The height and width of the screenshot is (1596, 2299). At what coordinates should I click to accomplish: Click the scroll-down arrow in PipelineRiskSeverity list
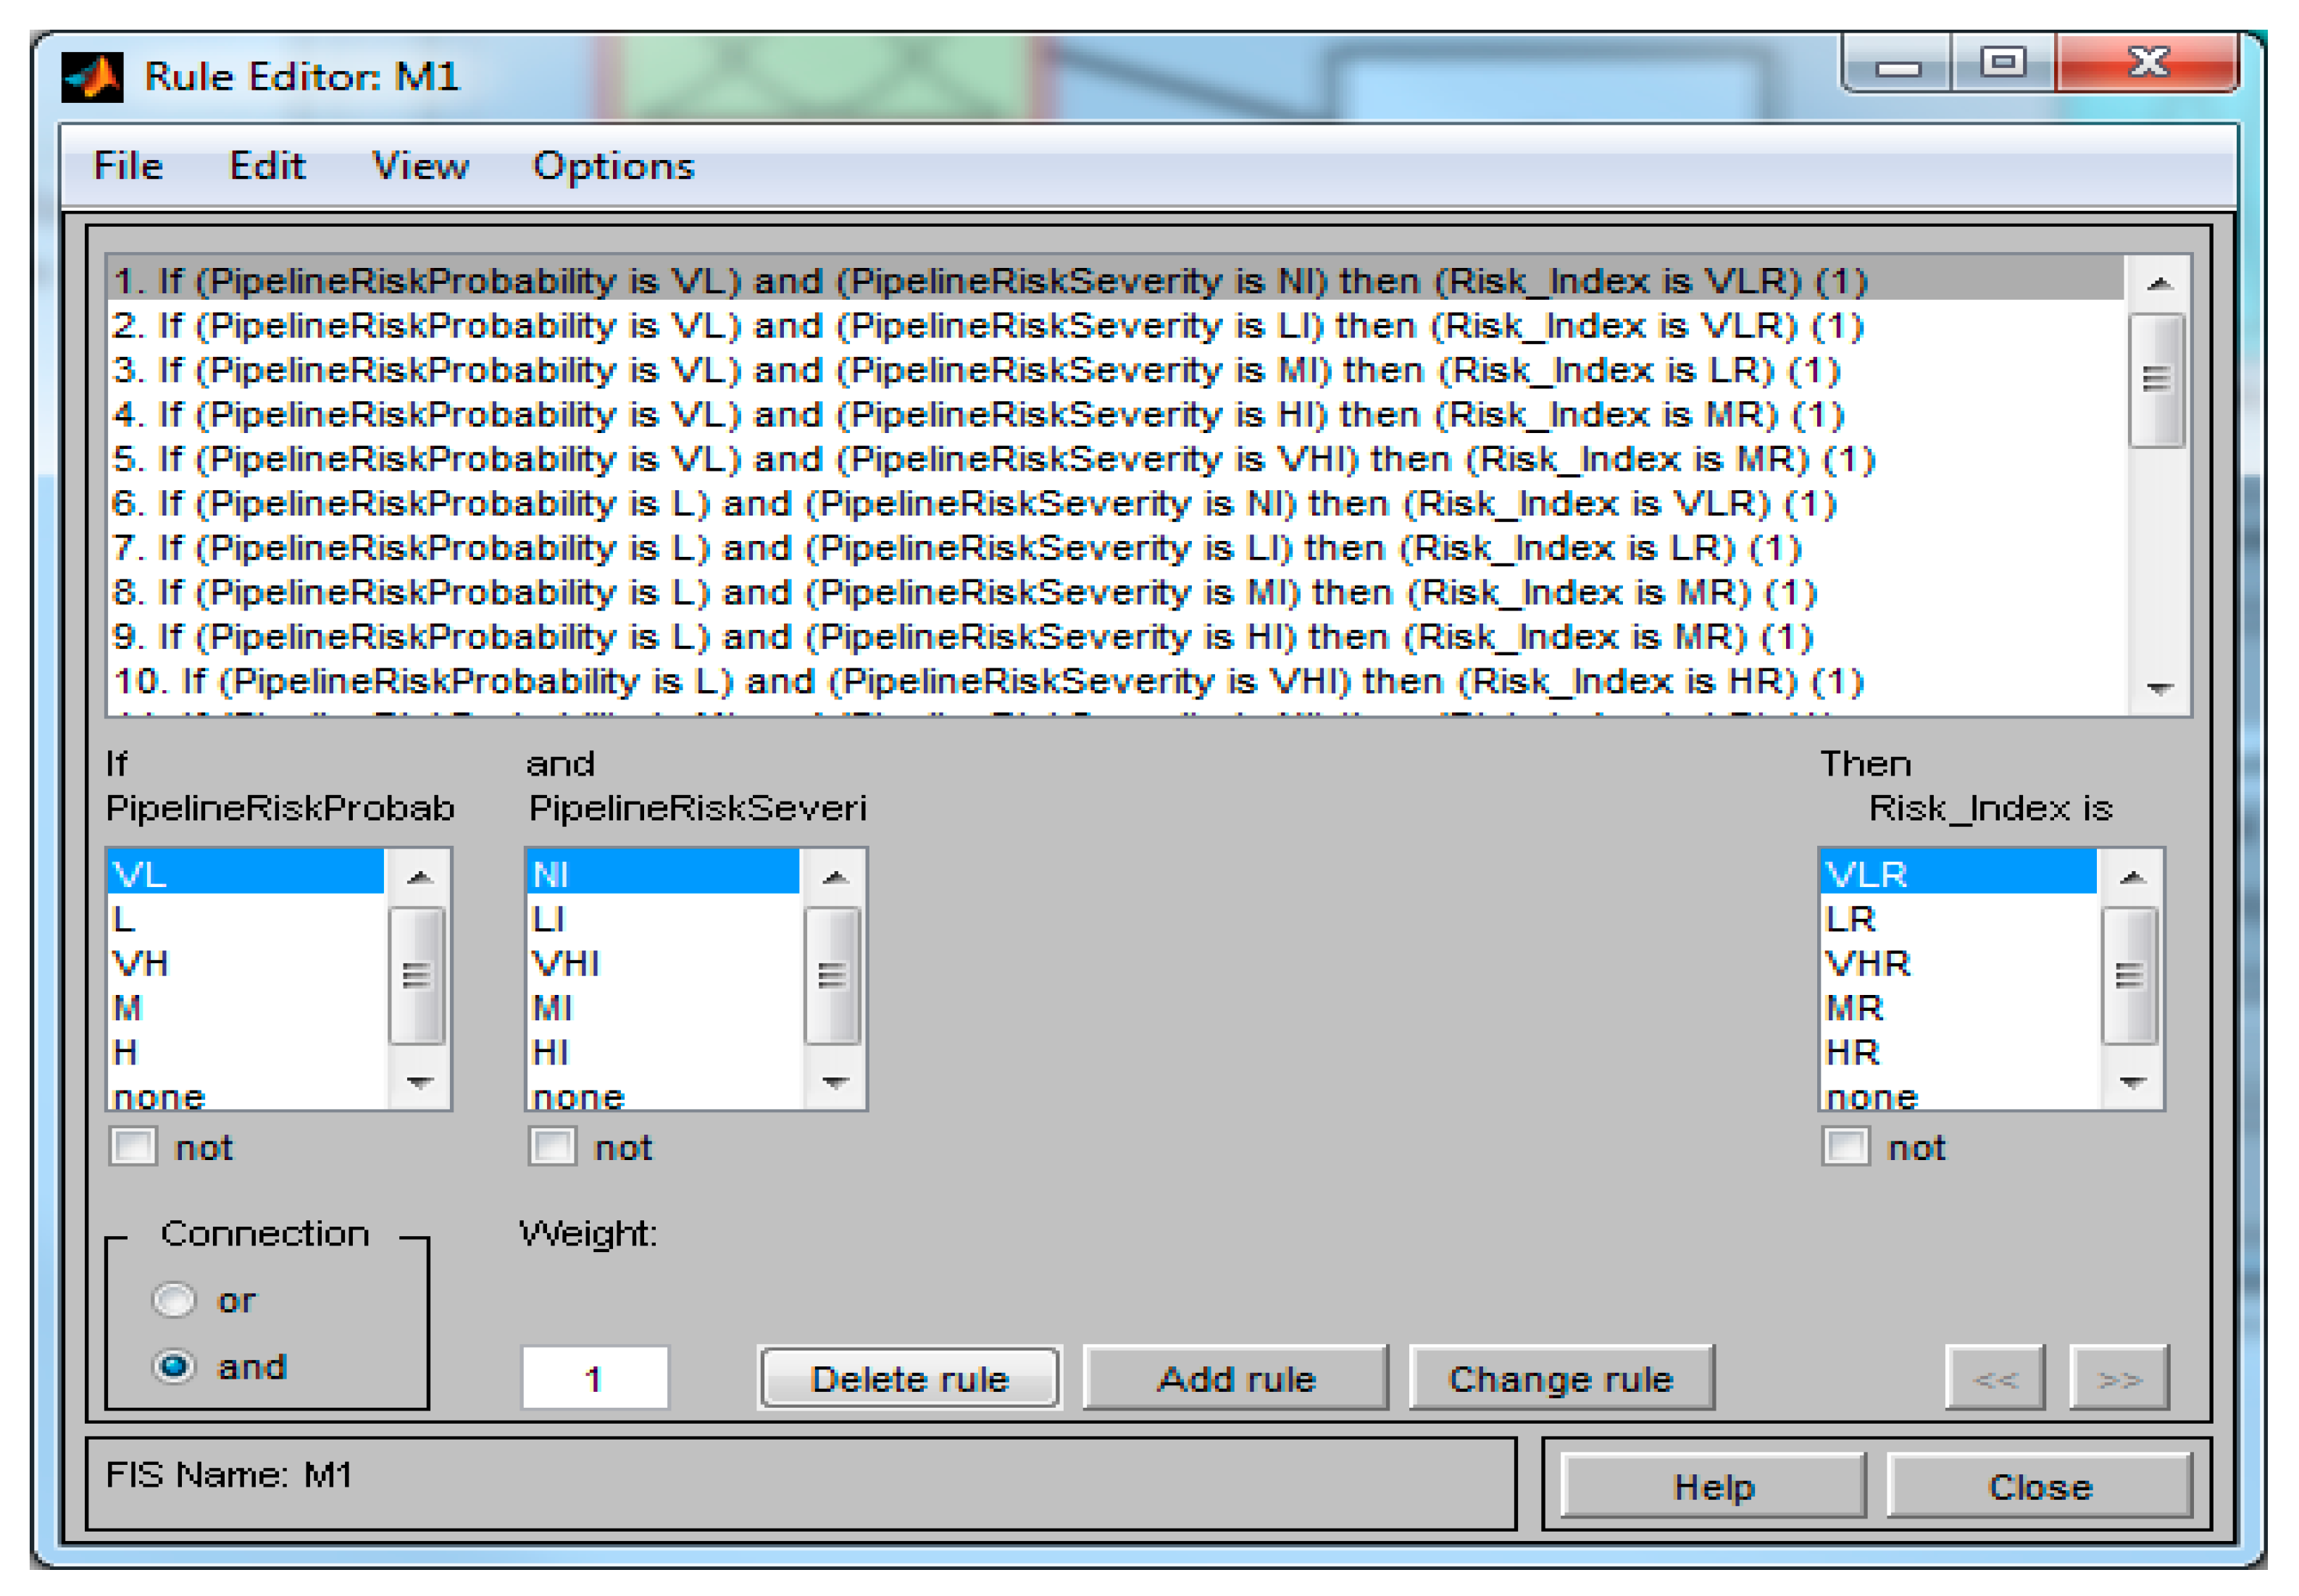[835, 1081]
